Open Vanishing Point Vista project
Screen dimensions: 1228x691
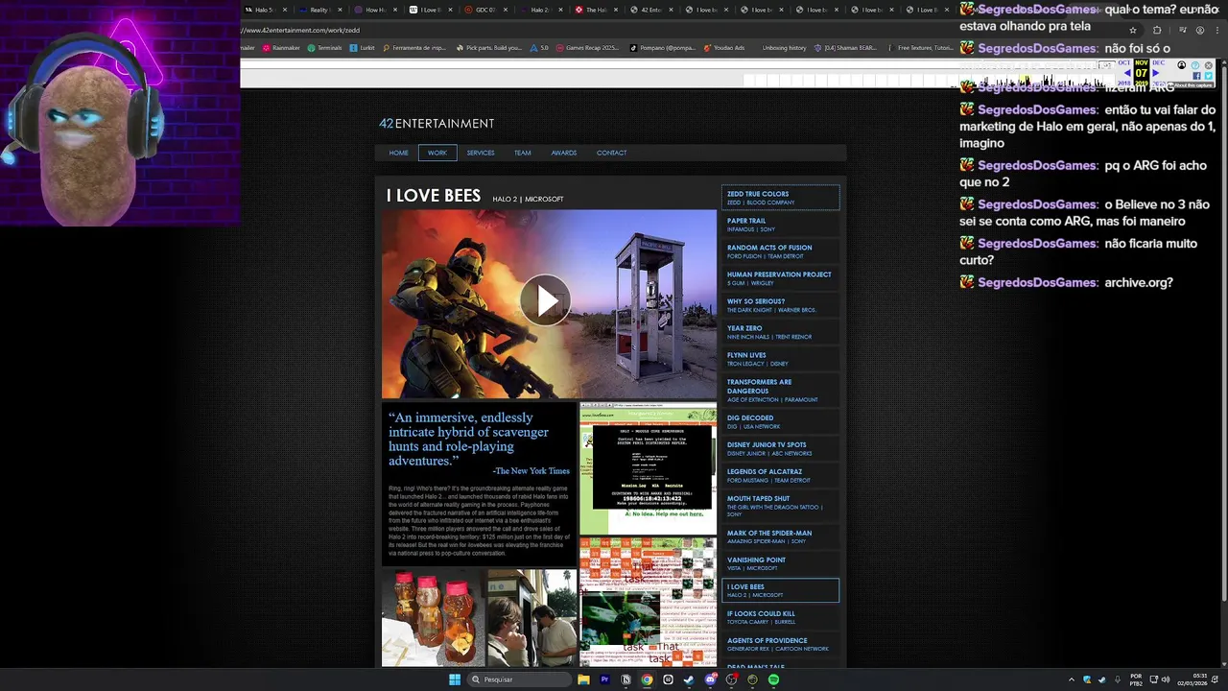780,563
